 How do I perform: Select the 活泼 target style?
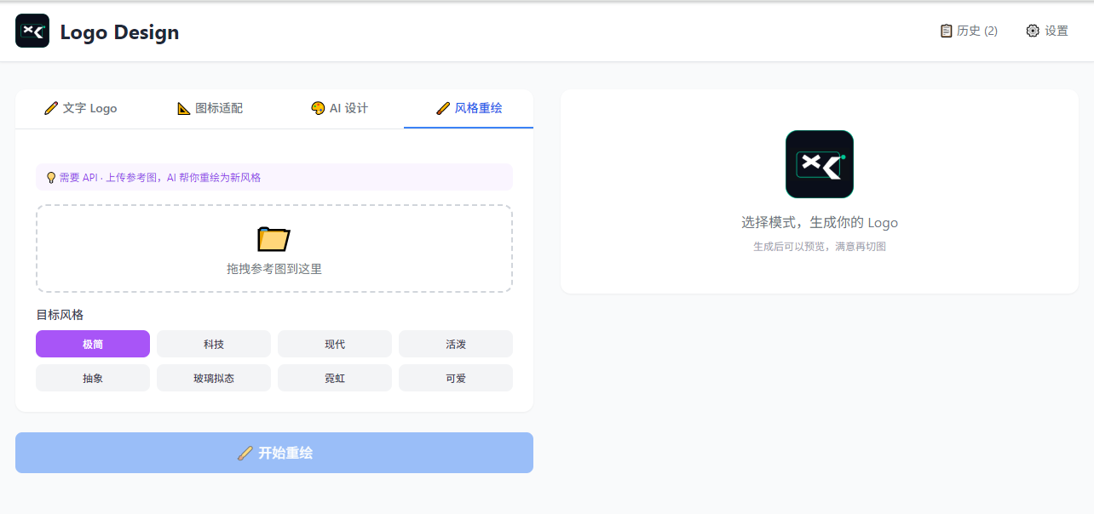coord(456,344)
